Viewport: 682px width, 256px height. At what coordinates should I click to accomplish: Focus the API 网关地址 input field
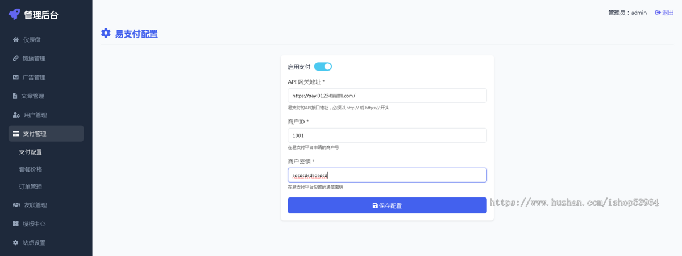pyautogui.click(x=387, y=96)
